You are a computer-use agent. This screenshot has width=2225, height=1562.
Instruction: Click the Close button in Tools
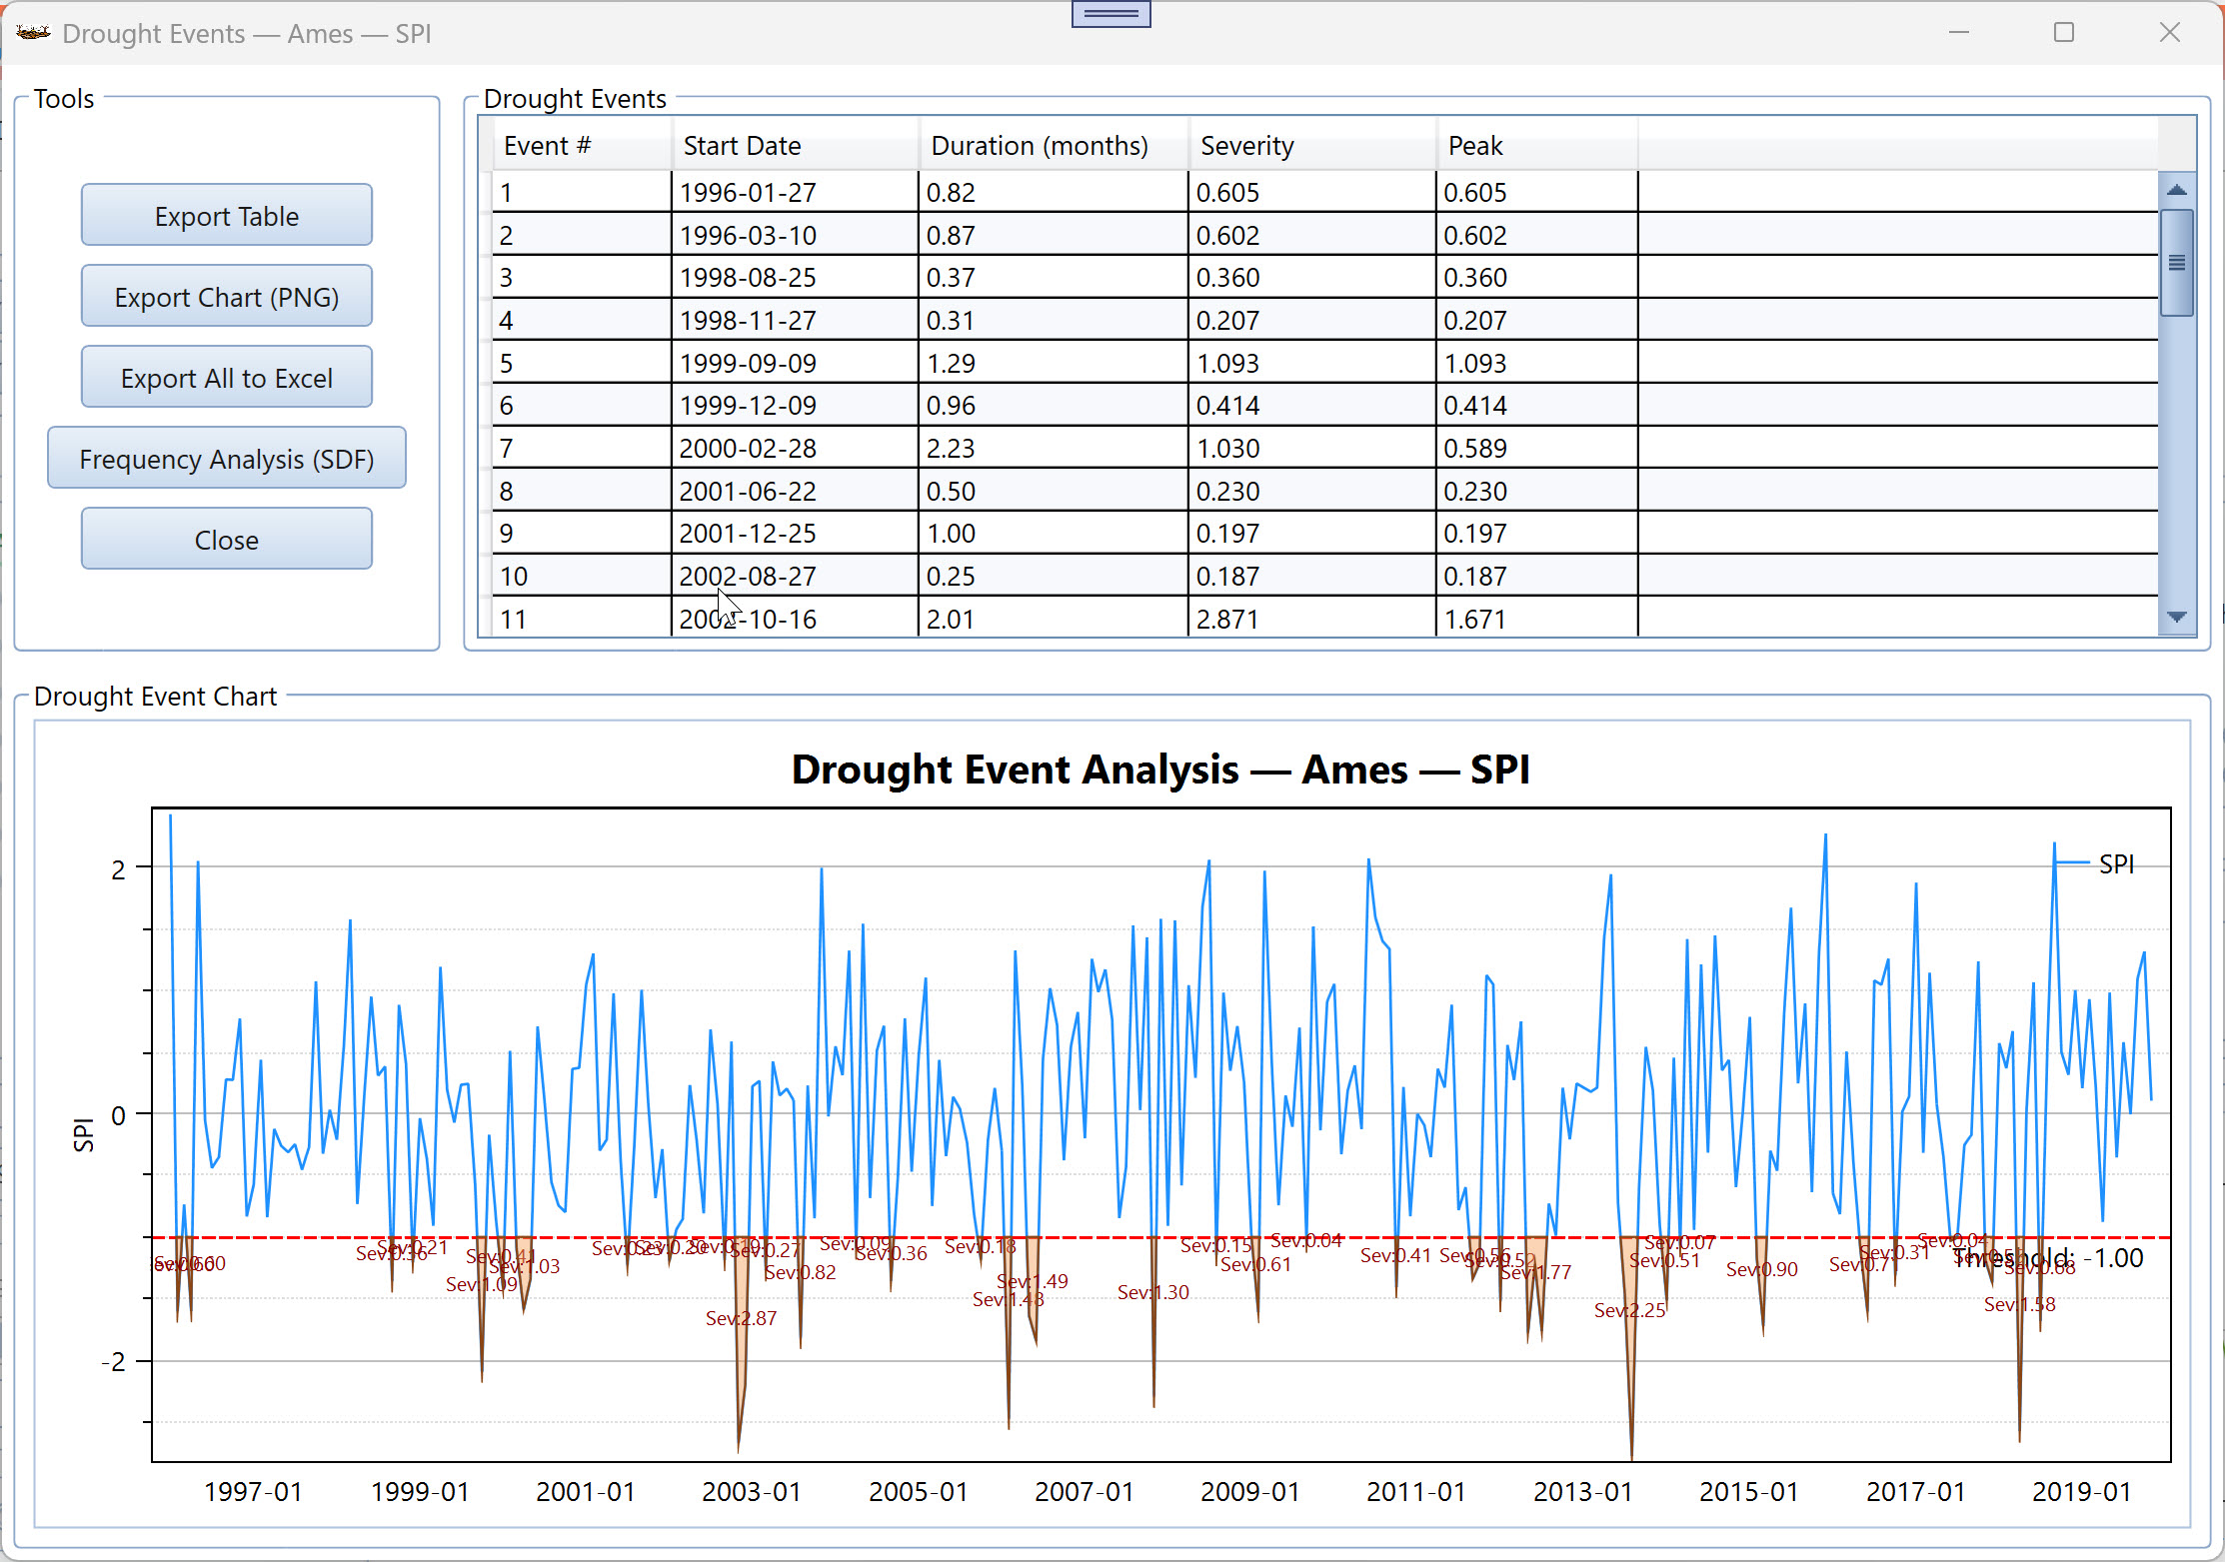click(227, 539)
